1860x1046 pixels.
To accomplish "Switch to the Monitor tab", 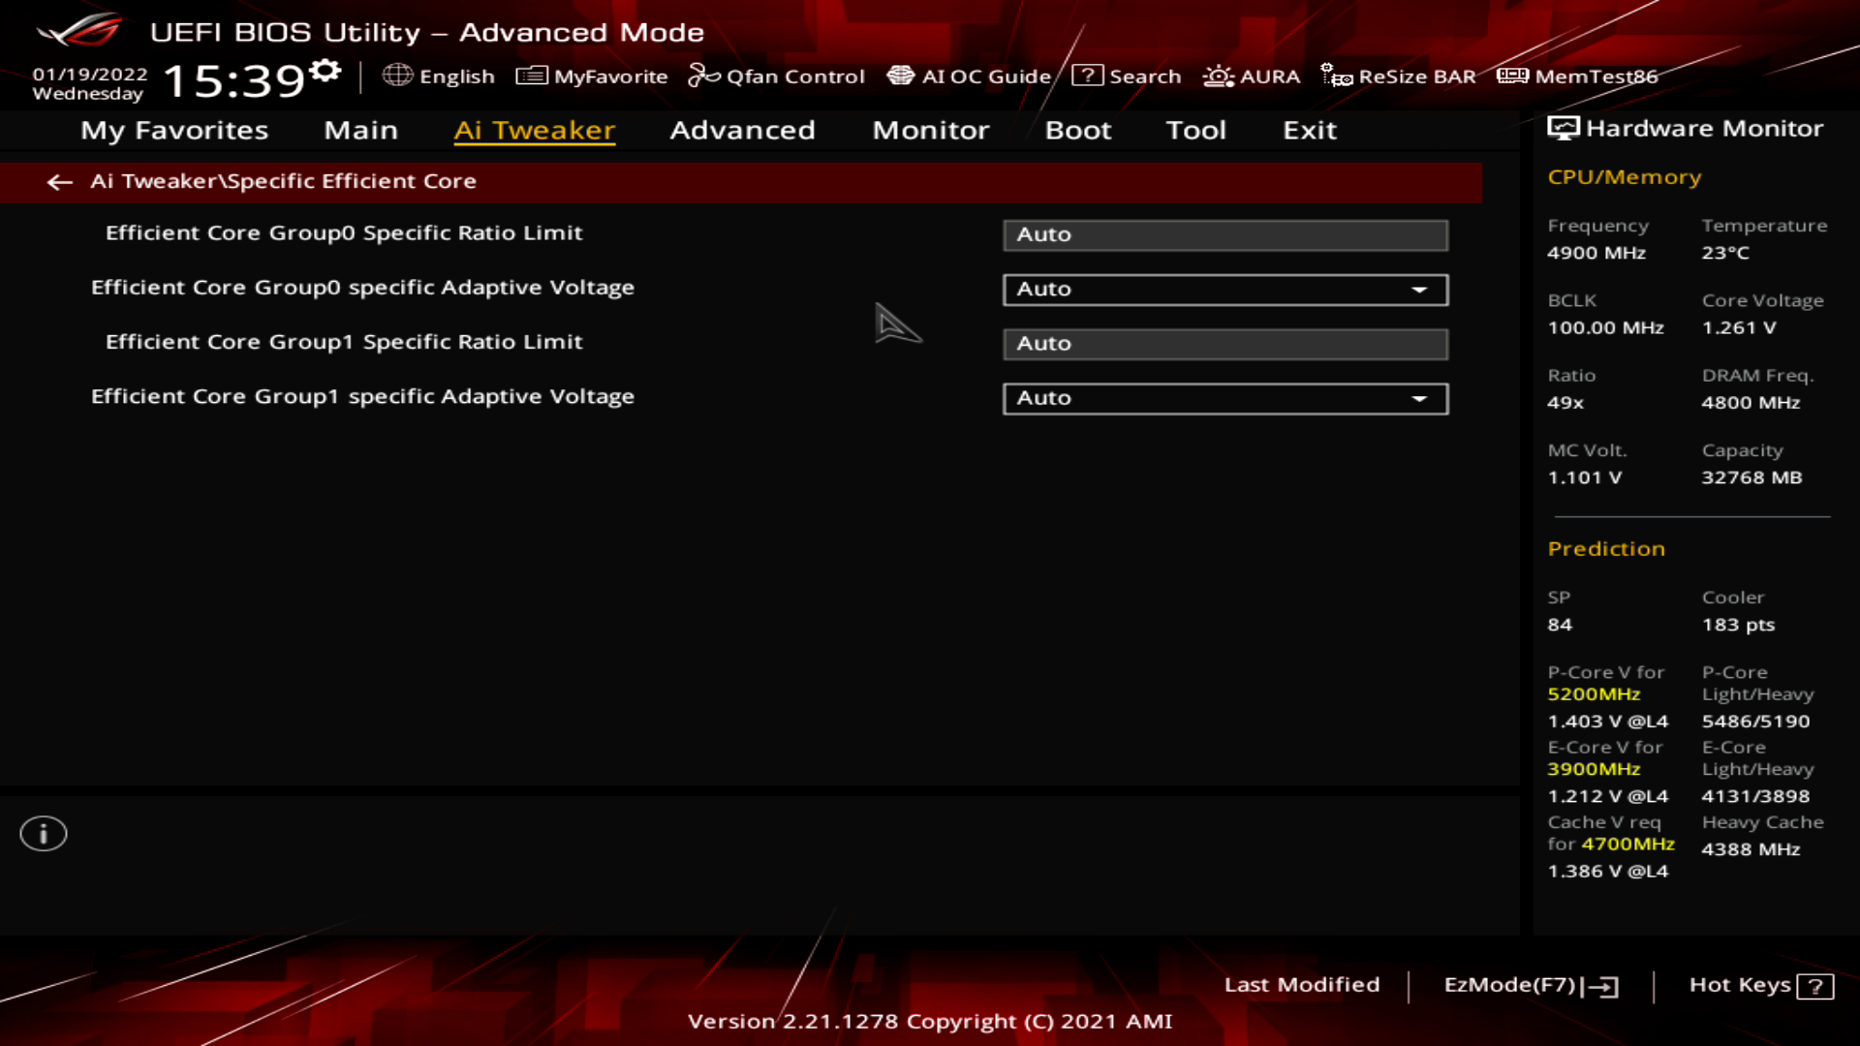I will [930, 130].
